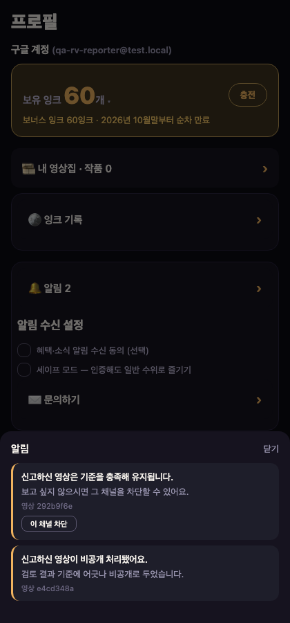Screen dimensions: 290x623
Task: Tap the 충전 button
Action: [248, 95]
